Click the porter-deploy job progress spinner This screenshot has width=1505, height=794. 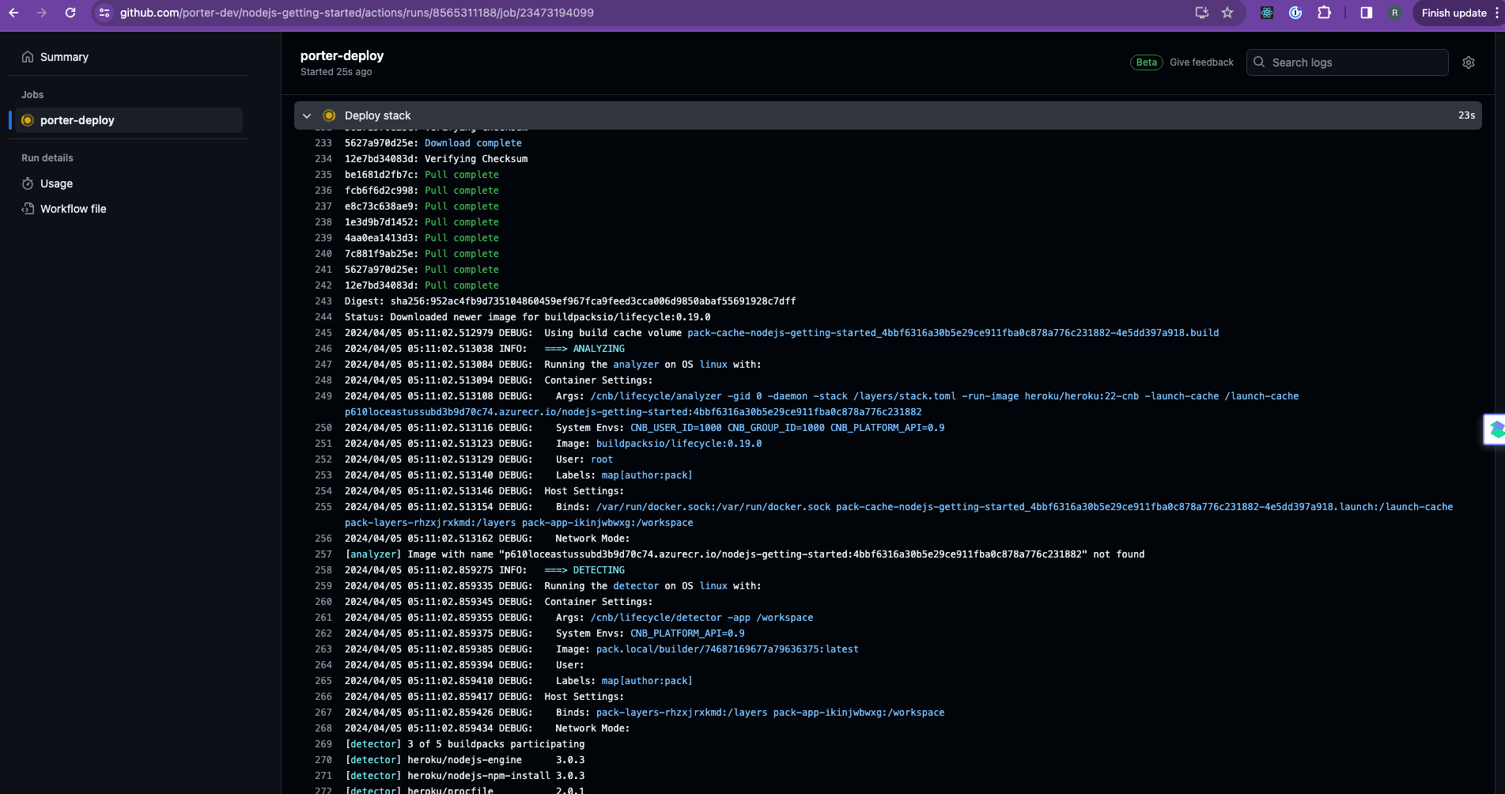pyautogui.click(x=27, y=120)
